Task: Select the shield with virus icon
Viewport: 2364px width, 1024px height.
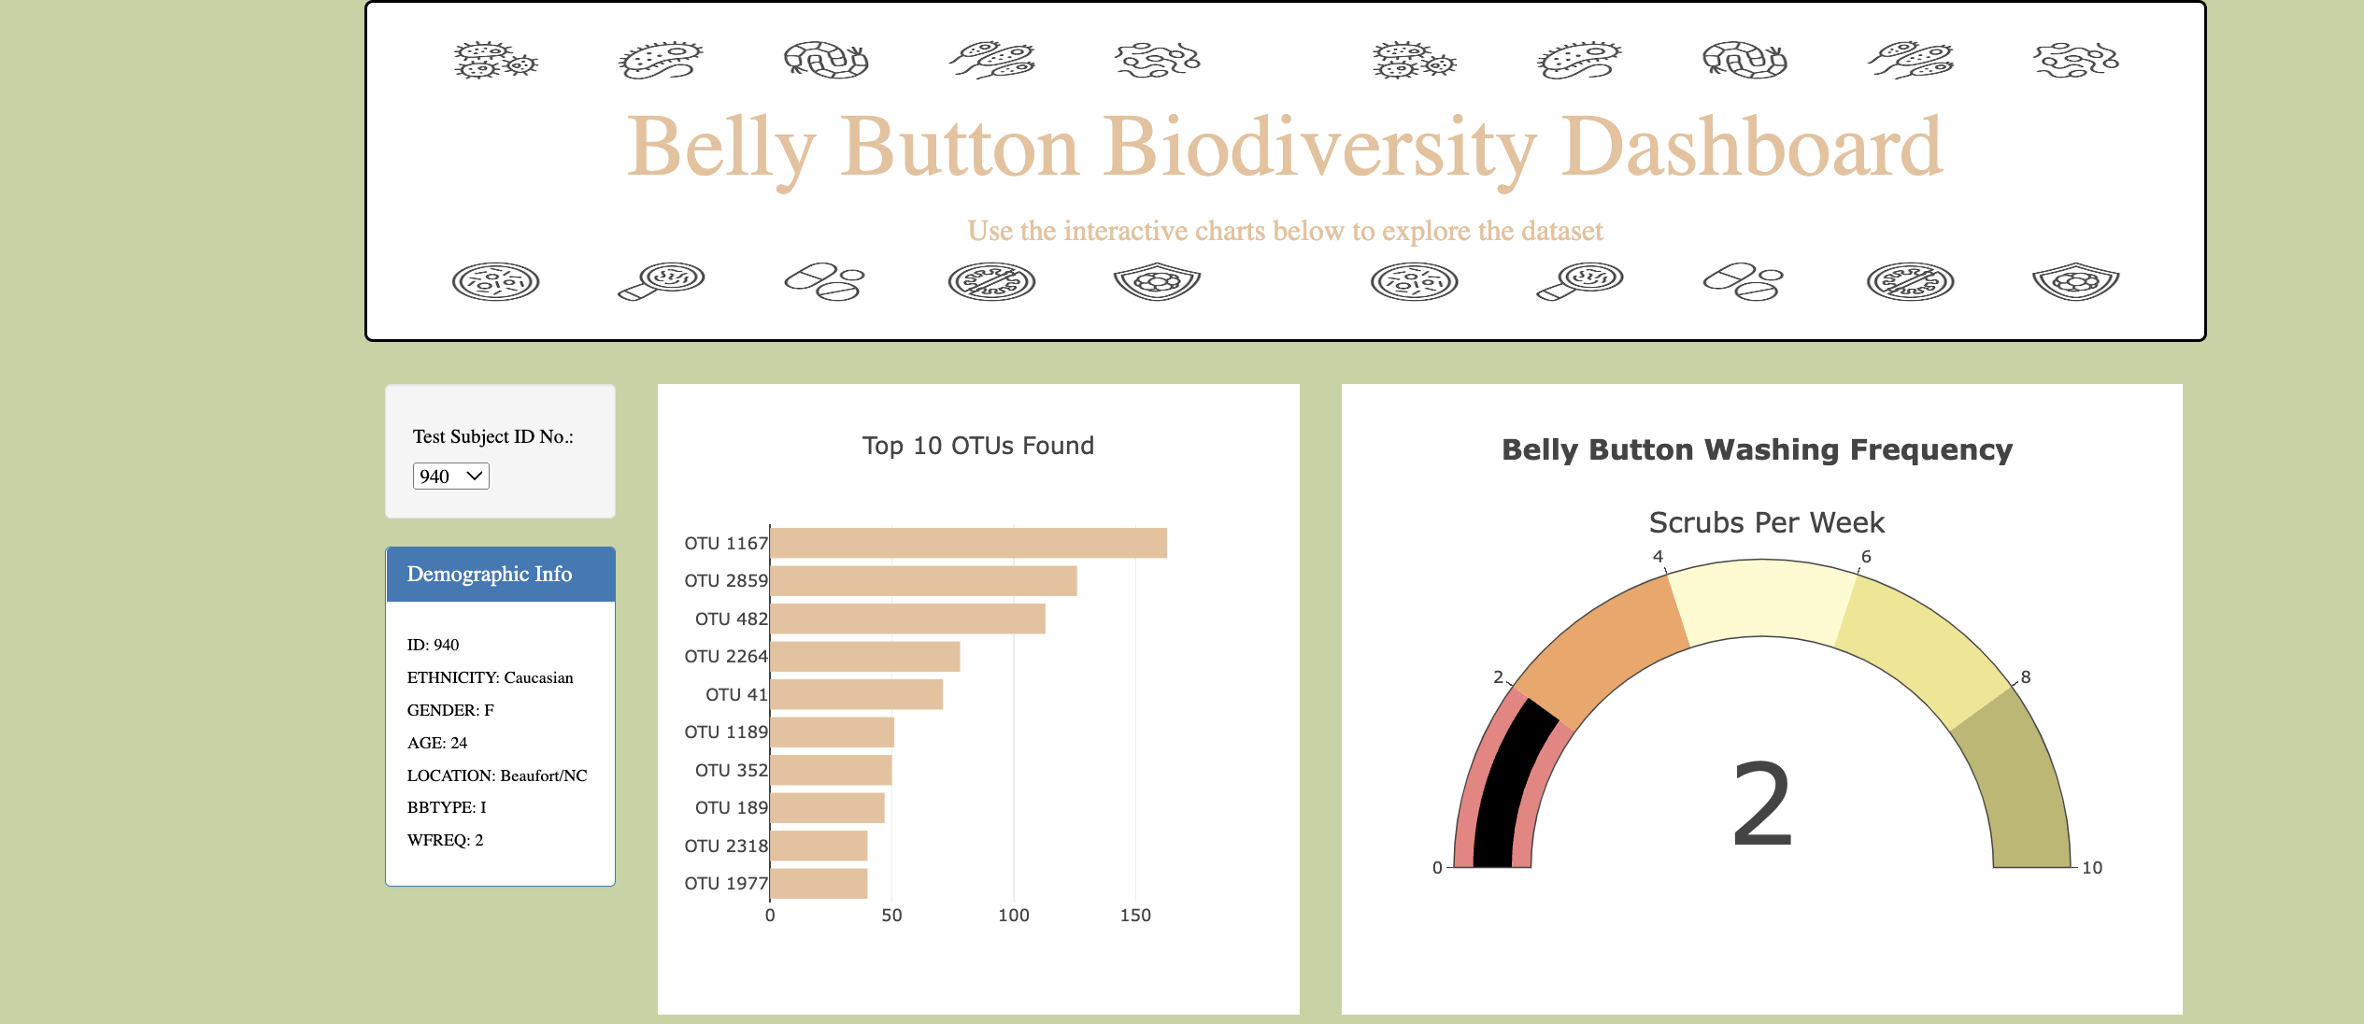Action: pyautogui.click(x=1155, y=281)
